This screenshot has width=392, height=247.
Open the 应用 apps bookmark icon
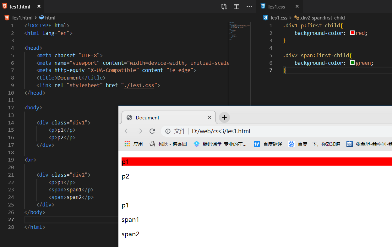click(x=127, y=144)
